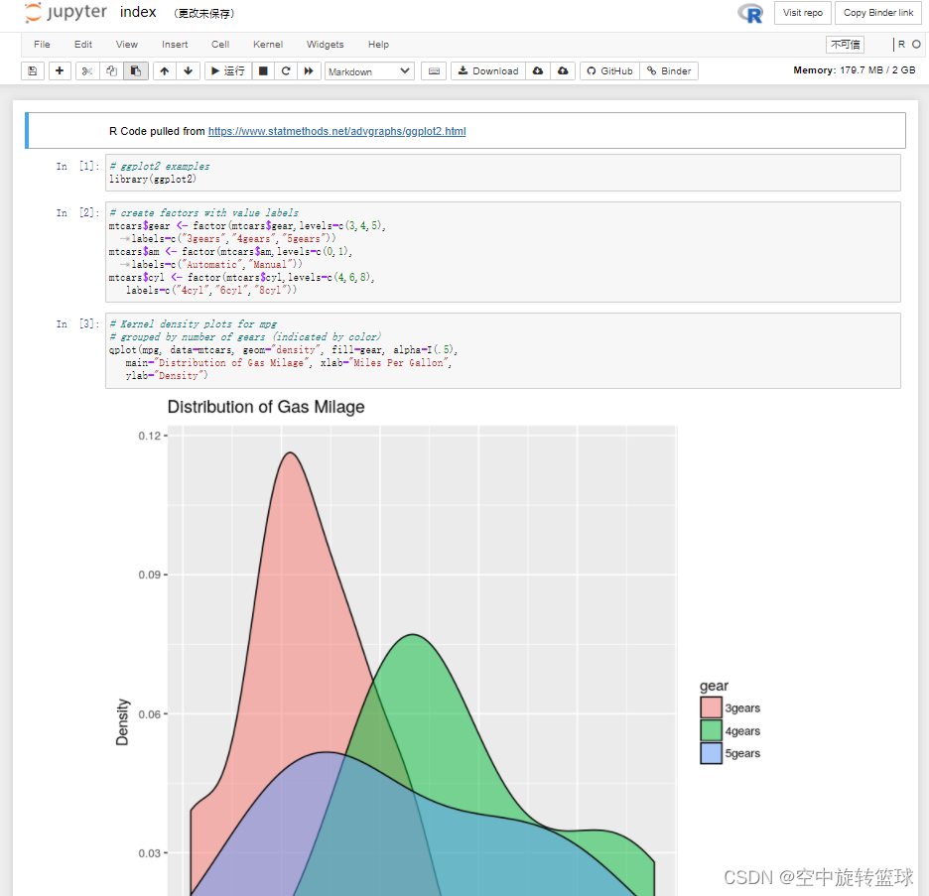The height and width of the screenshot is (896, 929).
Task: Click the In [1] cell prompt
Action: pyautogui.click(x=77, y=167)
